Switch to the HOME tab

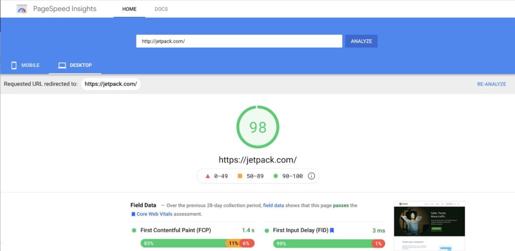[x=129, y=9]
